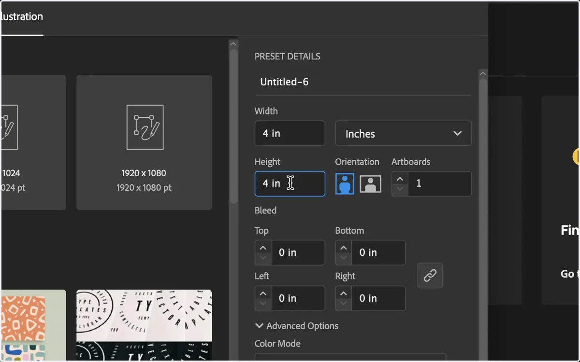This screenshot has width=580, height=362.
Task: Click the Right bleed input field
Action: pyautogui.click(x=378, y=298)
